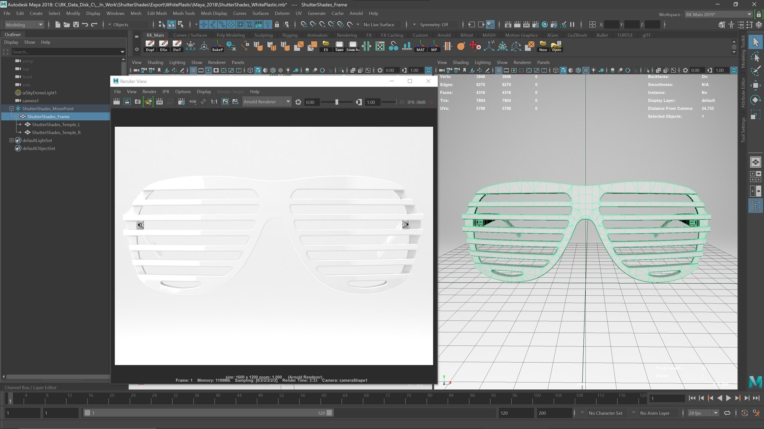Adjust the Render View exposure slider
Screen dimensions: 764x429
pyautogui.click(x=337, y=102)
